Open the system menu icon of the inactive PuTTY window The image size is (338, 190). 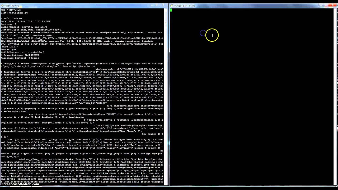pyautogui.click(x=2, y=6)
